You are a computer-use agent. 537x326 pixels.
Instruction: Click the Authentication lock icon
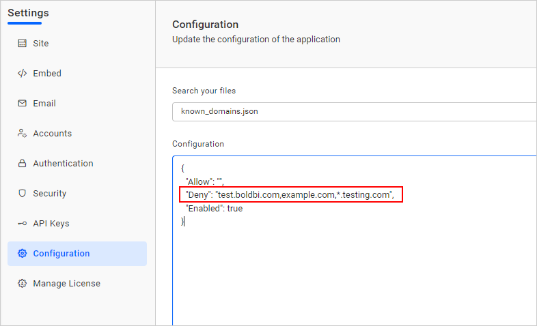[23, 164]
